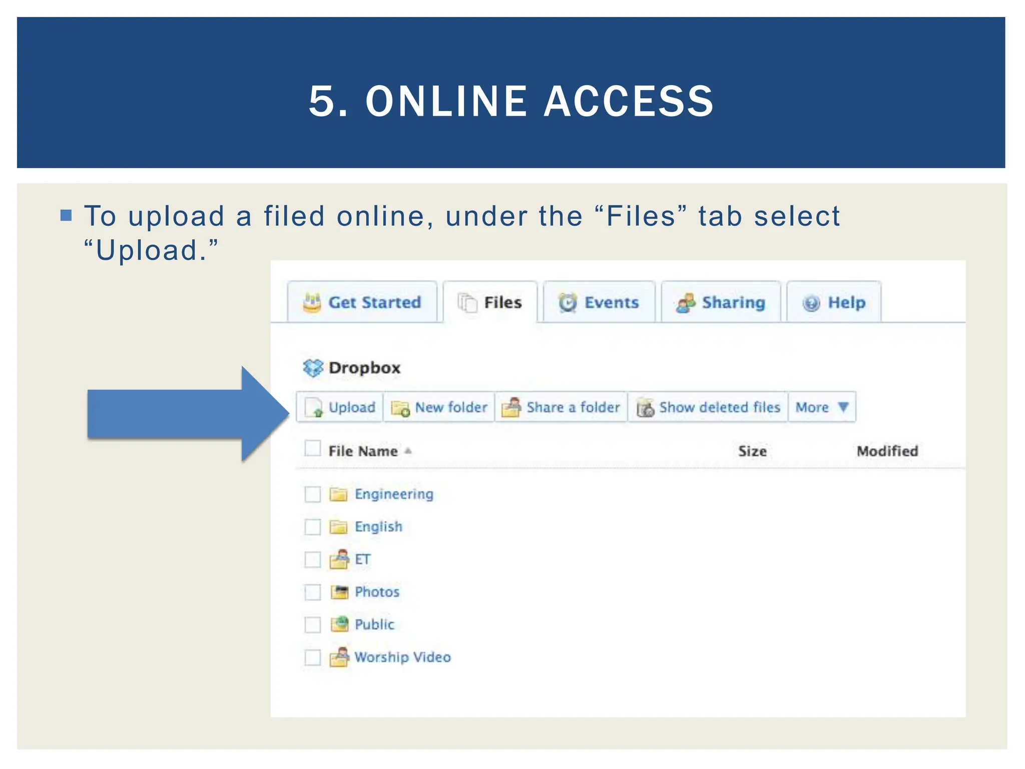Click the Sharing people icon
Screen dimensions: 1025x769
686,303
